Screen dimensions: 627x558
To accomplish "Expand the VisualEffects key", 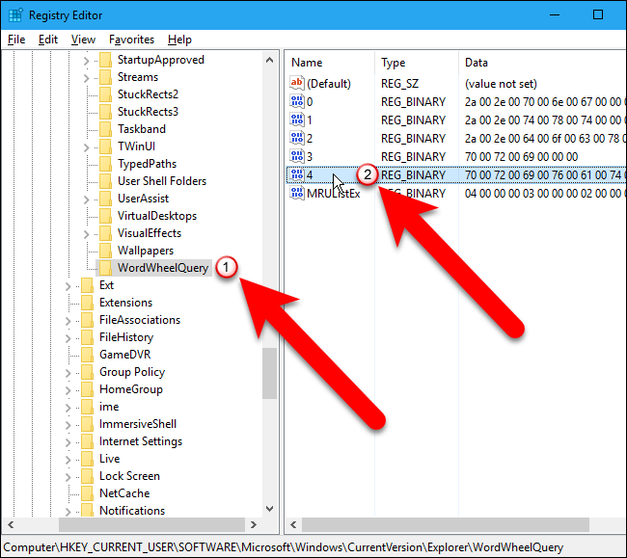I will 86,234.
